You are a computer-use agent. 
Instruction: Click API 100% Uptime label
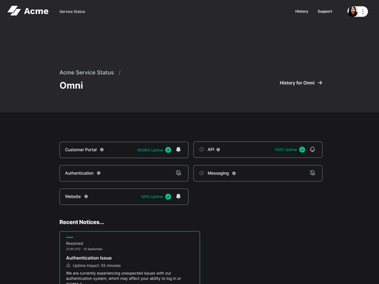click(x=286, y=150)
